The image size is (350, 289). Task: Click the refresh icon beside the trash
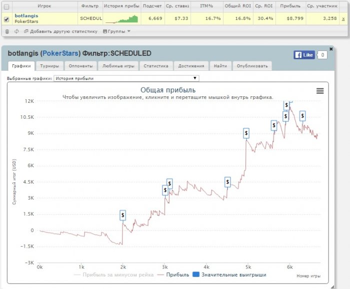coord(16,31)
